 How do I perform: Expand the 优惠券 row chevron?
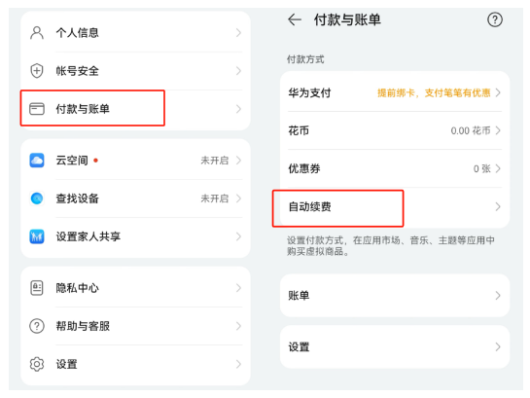[x=498, y=168]
